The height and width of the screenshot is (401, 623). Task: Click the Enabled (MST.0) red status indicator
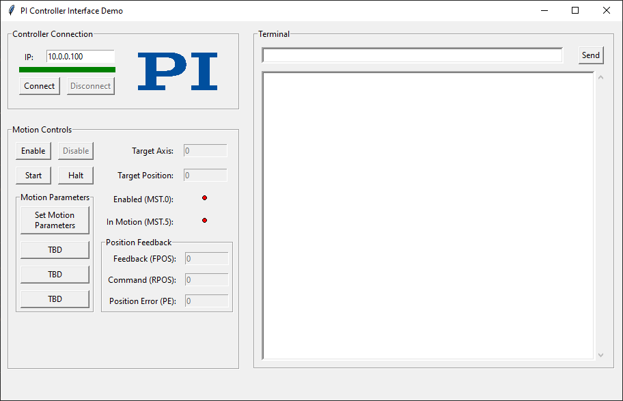pos(205,198)
